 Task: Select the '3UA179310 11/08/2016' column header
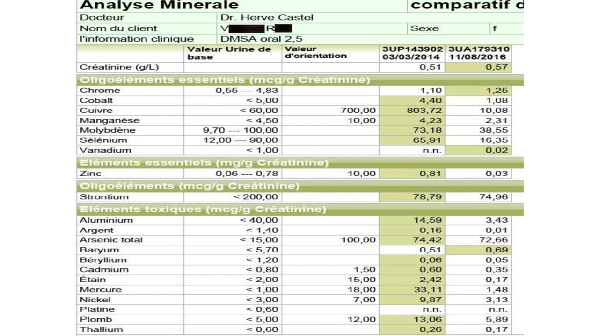point(479,53)
